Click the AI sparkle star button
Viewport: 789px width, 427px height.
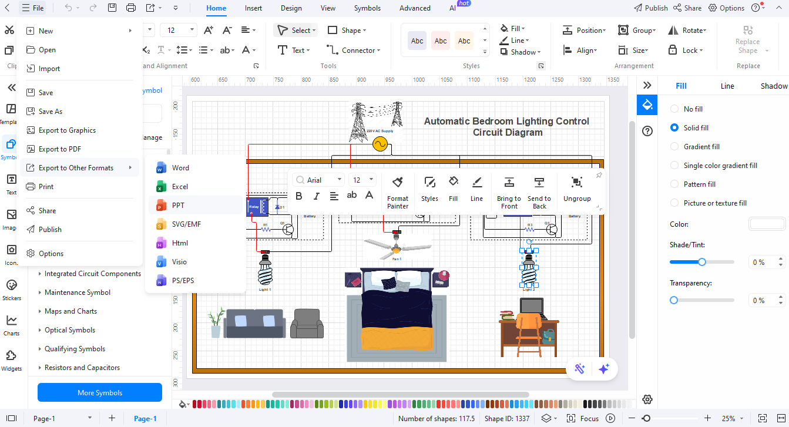(604, 369)
